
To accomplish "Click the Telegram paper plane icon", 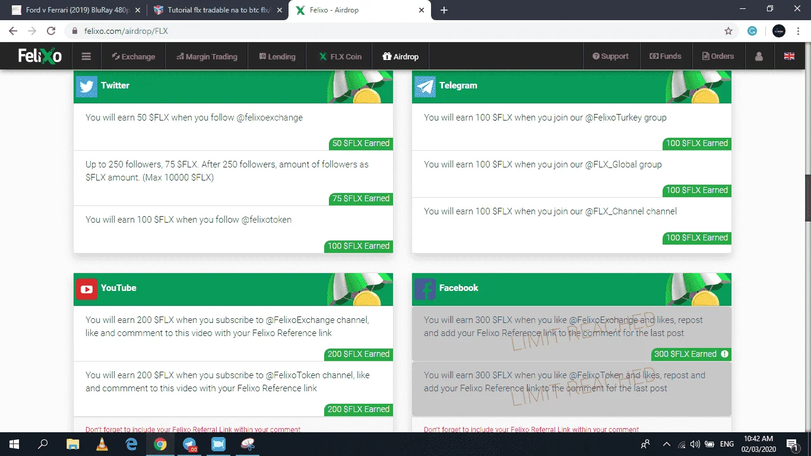I will pyautogui.click(x=425, y=87).
